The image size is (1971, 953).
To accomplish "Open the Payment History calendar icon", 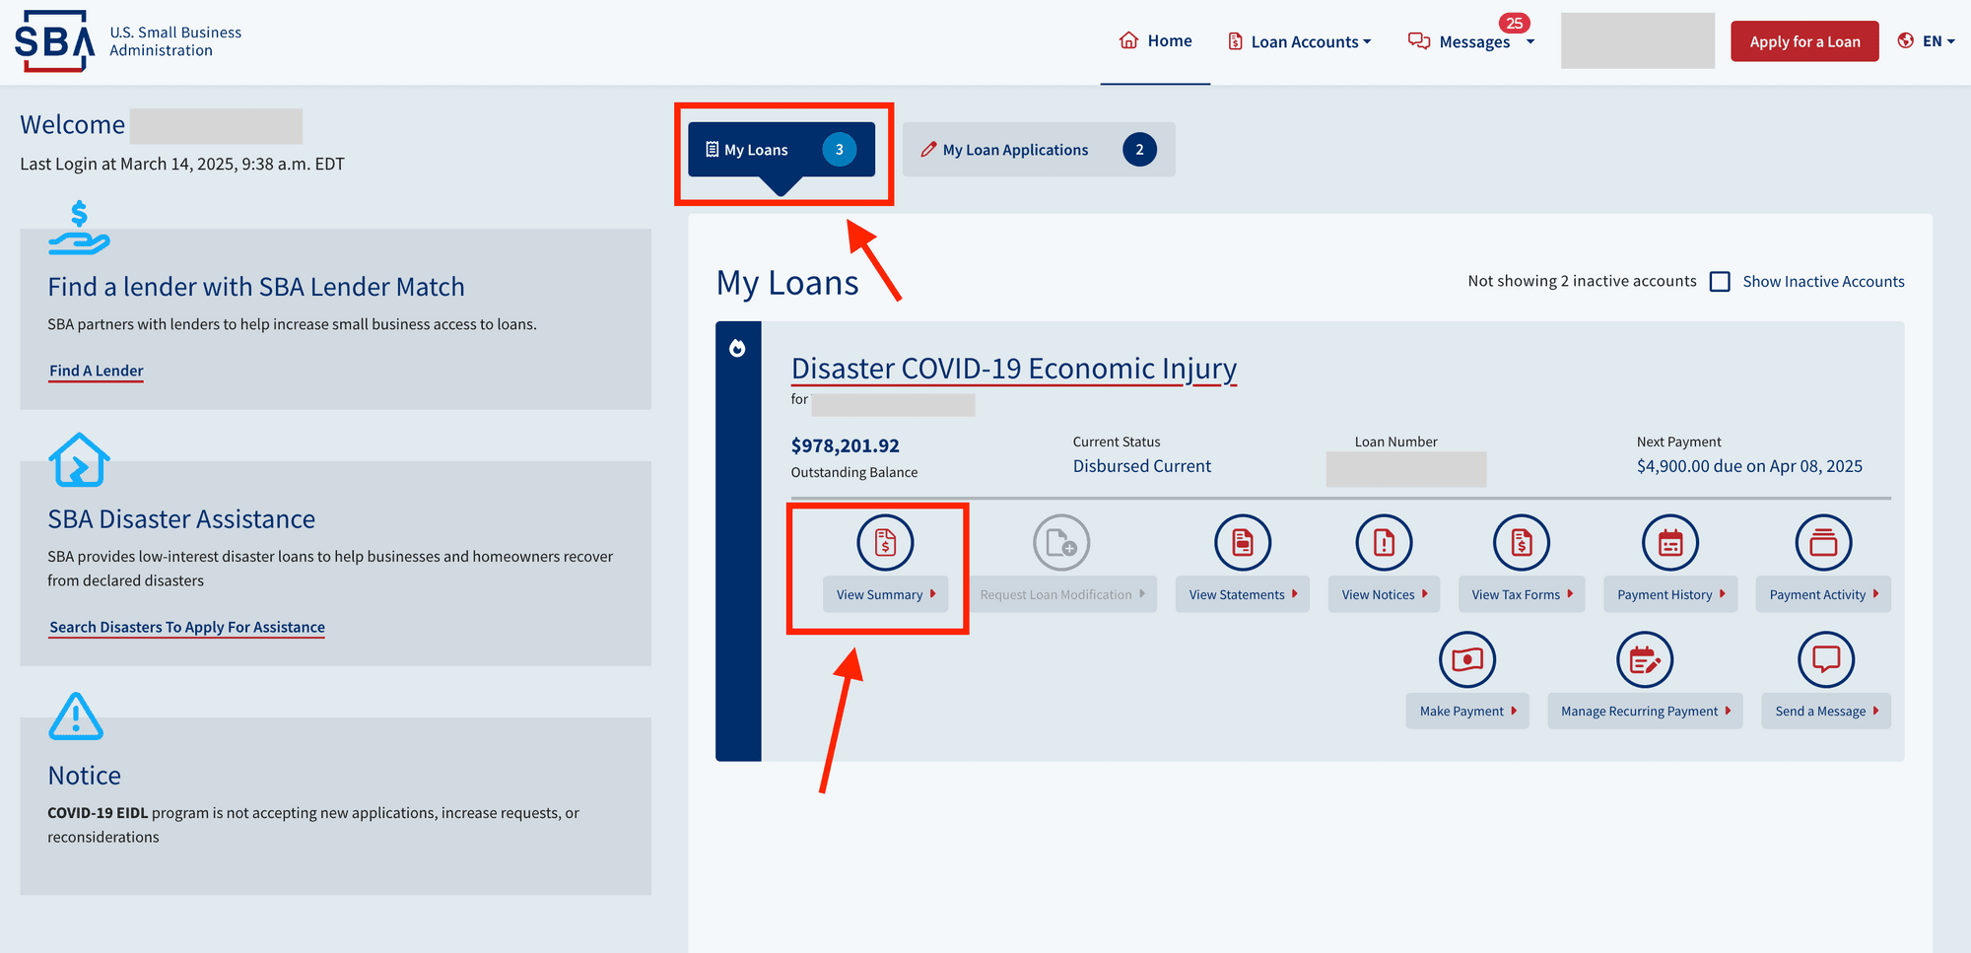I will click(x=1669, y=542).
